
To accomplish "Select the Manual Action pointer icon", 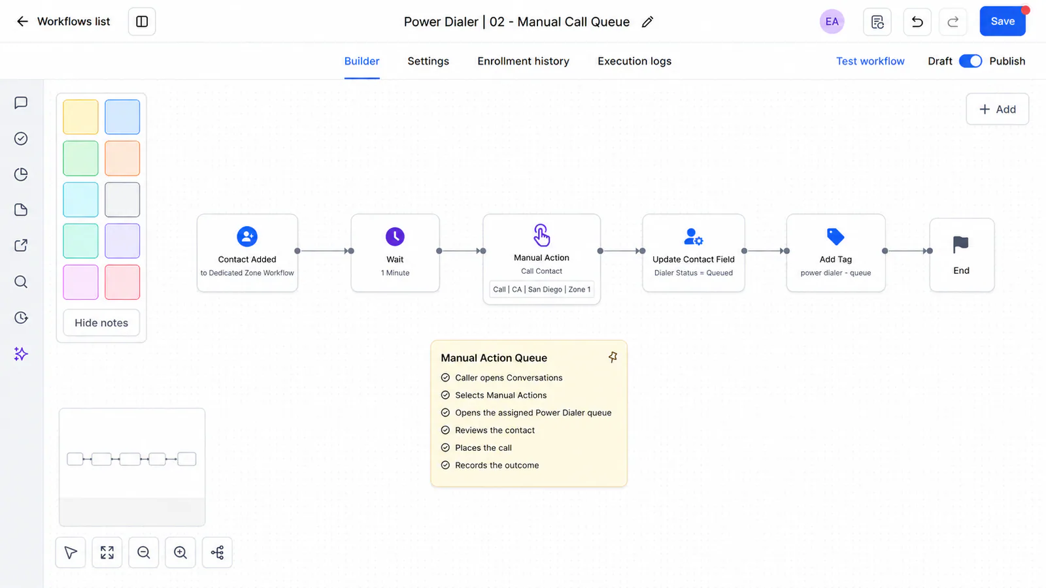I will 541,235.
